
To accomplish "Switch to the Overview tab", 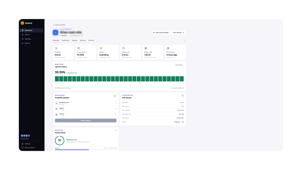I will click(x=56, y=40).
